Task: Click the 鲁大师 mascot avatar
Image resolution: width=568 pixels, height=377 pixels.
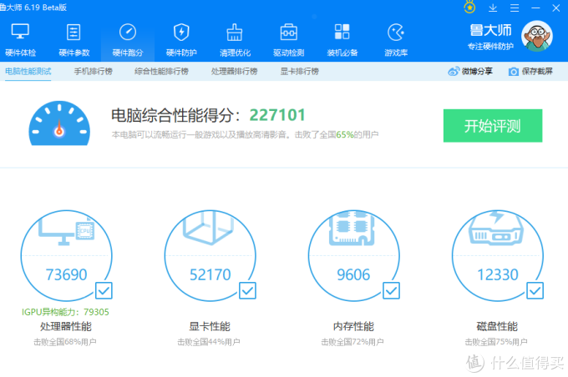Action: coord(537,36)
